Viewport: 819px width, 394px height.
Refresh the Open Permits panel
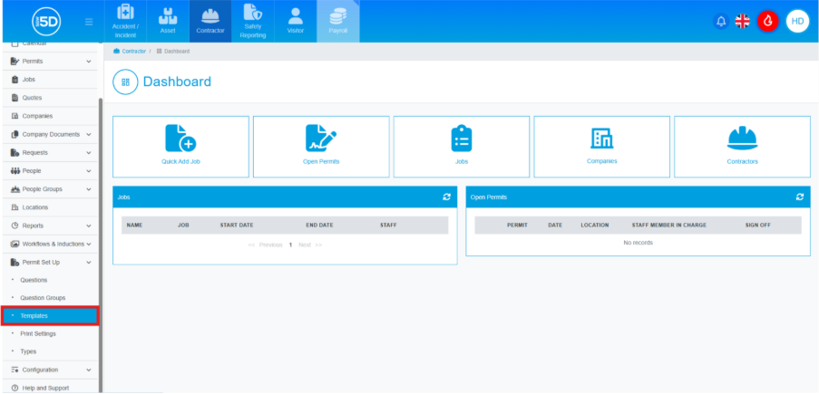799,197
